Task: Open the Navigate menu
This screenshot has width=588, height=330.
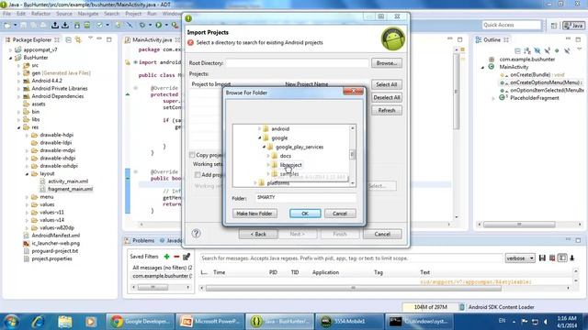Action: tap(88, 14)
